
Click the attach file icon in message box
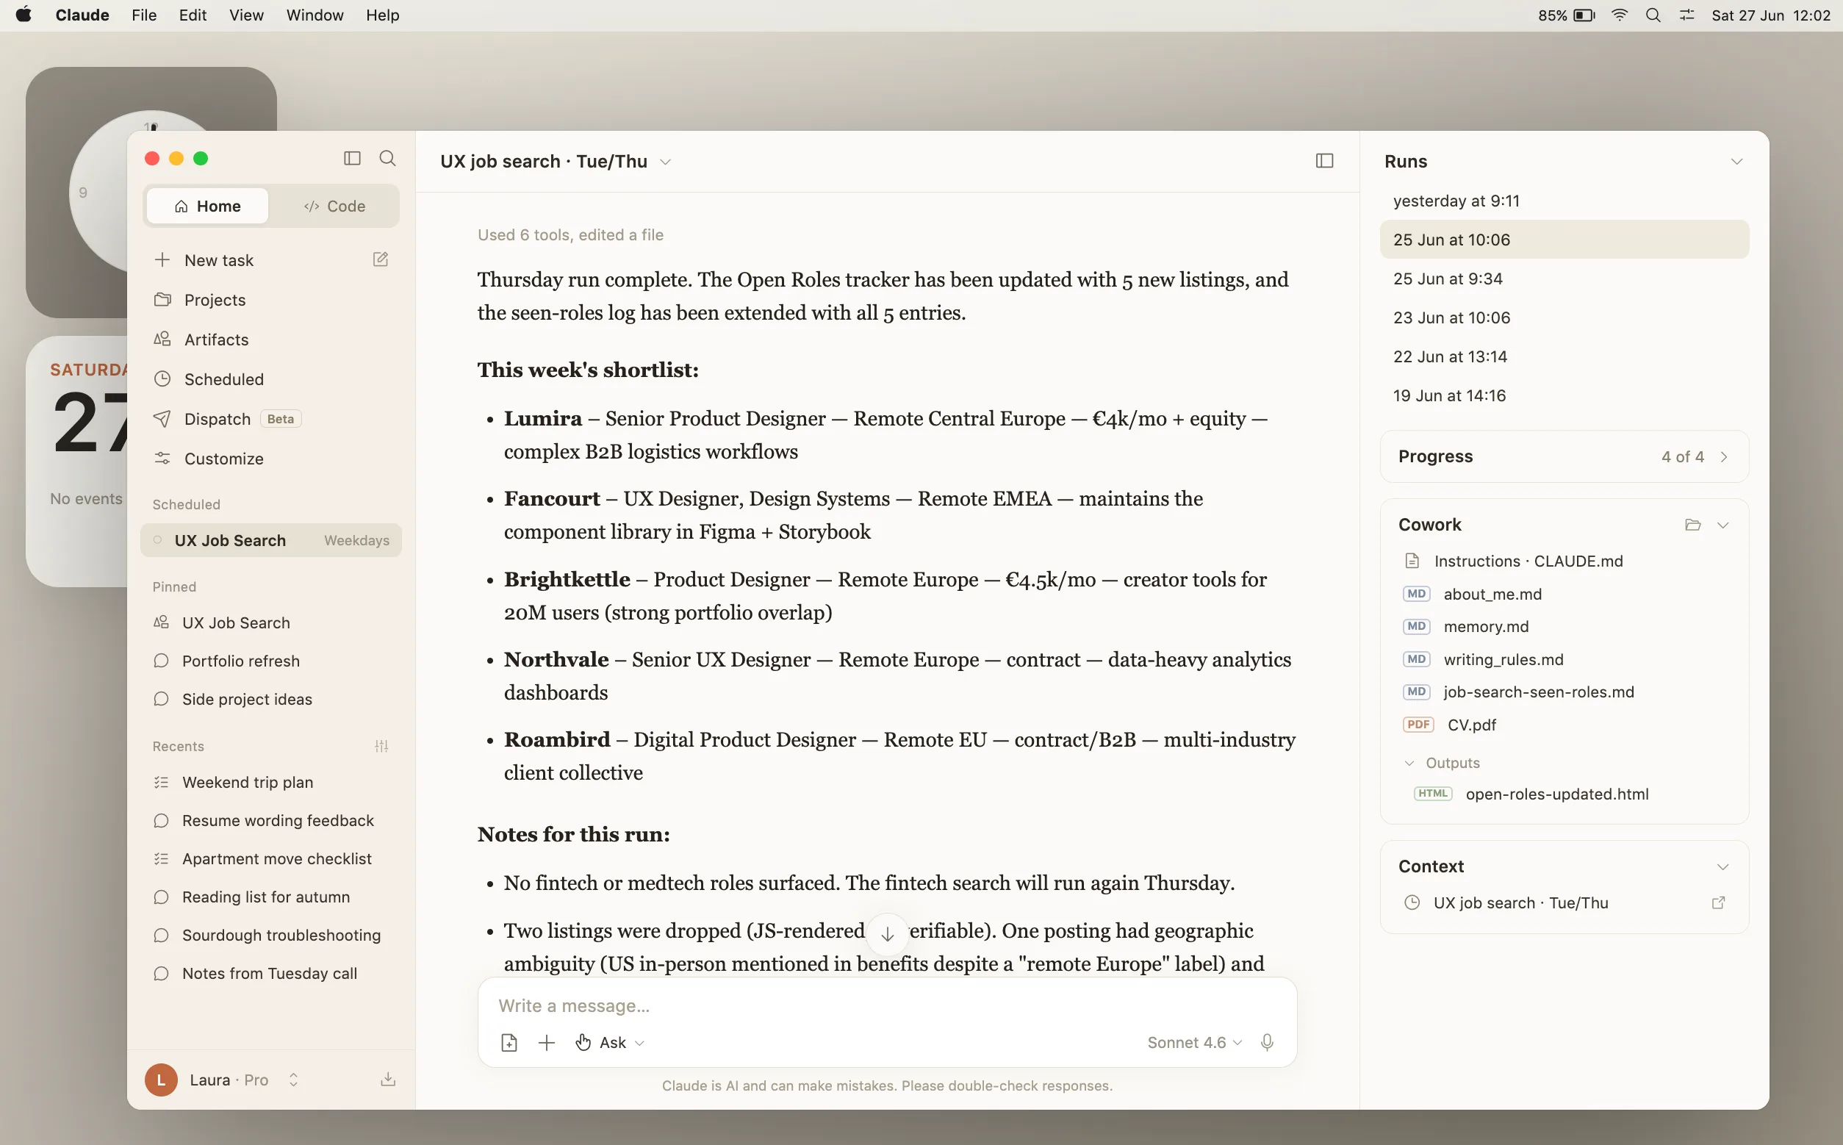point(509,1043)
